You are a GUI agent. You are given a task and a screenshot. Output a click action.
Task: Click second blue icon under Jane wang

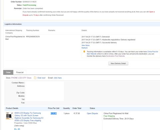click(19, 129)
